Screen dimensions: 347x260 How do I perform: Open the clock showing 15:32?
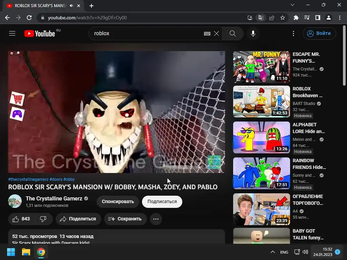[323, 252]
